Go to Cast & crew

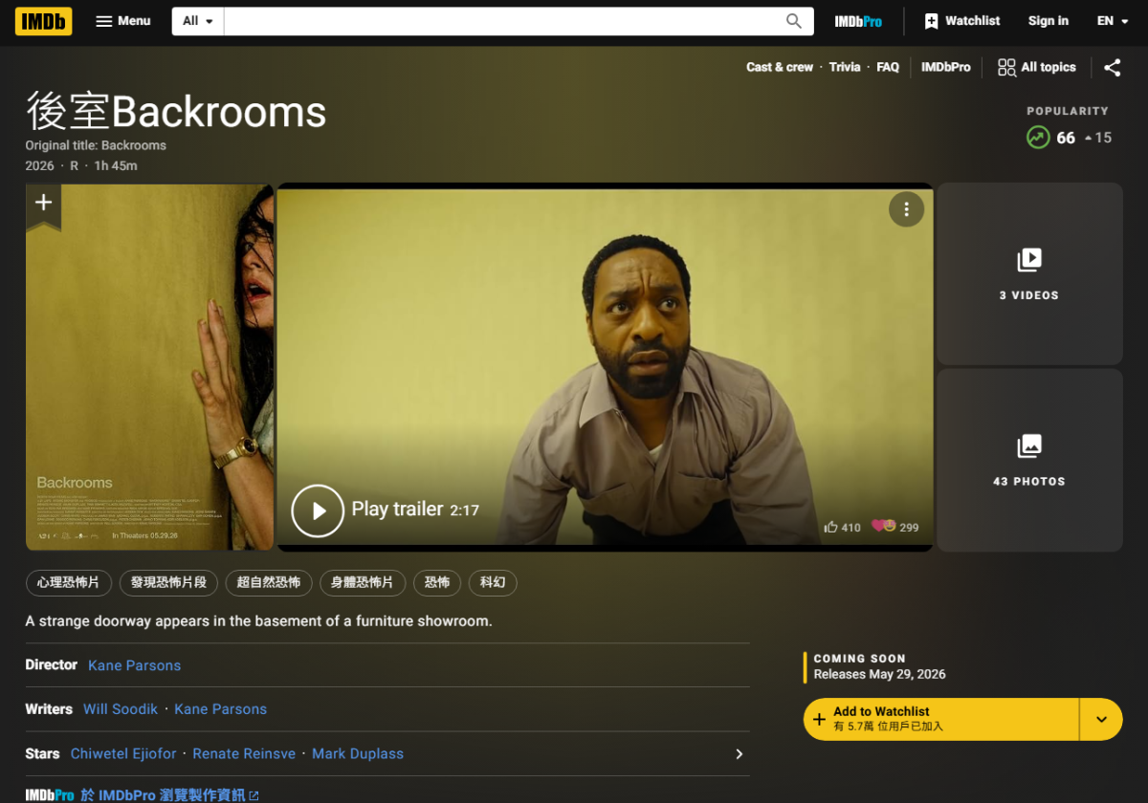(x=780, y=67)
